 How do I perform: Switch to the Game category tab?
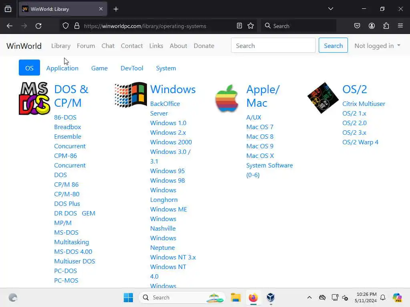click(99, 68)
